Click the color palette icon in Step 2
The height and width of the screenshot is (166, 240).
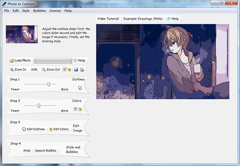(80, 109)
